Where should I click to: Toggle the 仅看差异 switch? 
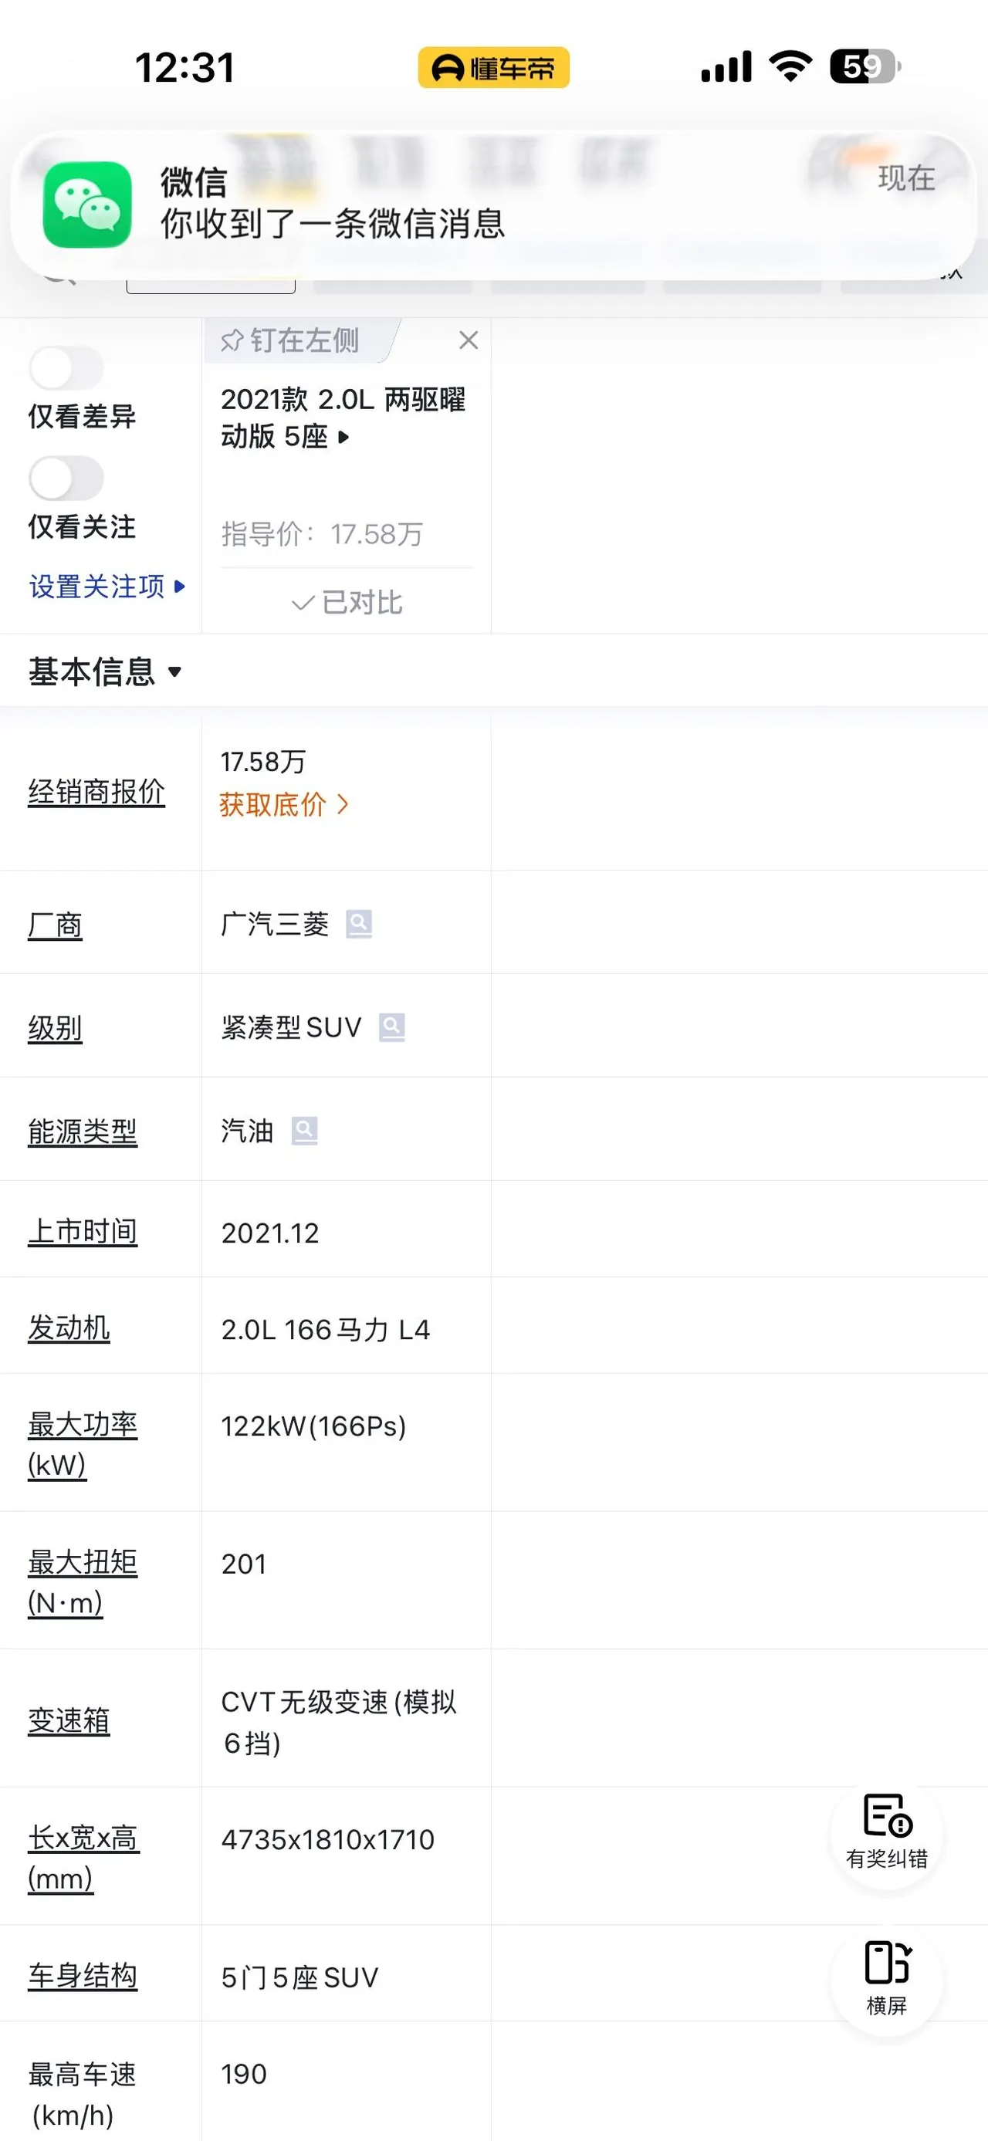point(66,368)
